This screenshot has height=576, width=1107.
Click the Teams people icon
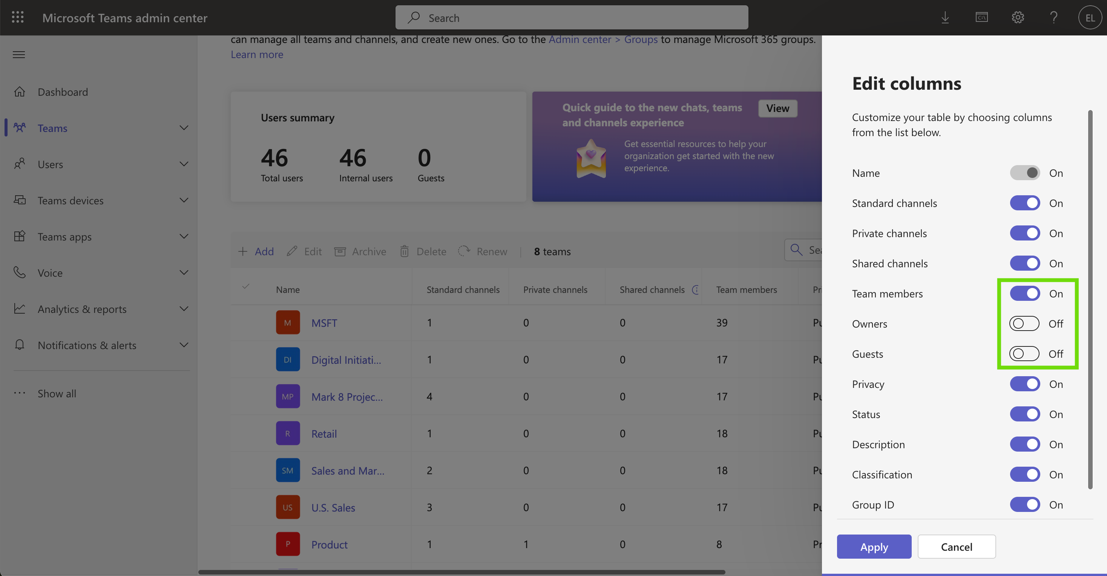click(19, 127)
